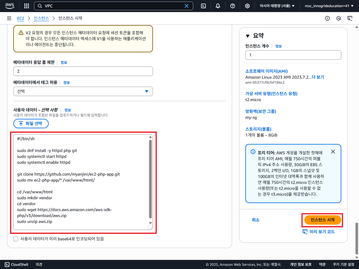Click the user data textarea resize handle
This screenshot has width=359, height=269.
pos(151,227)
